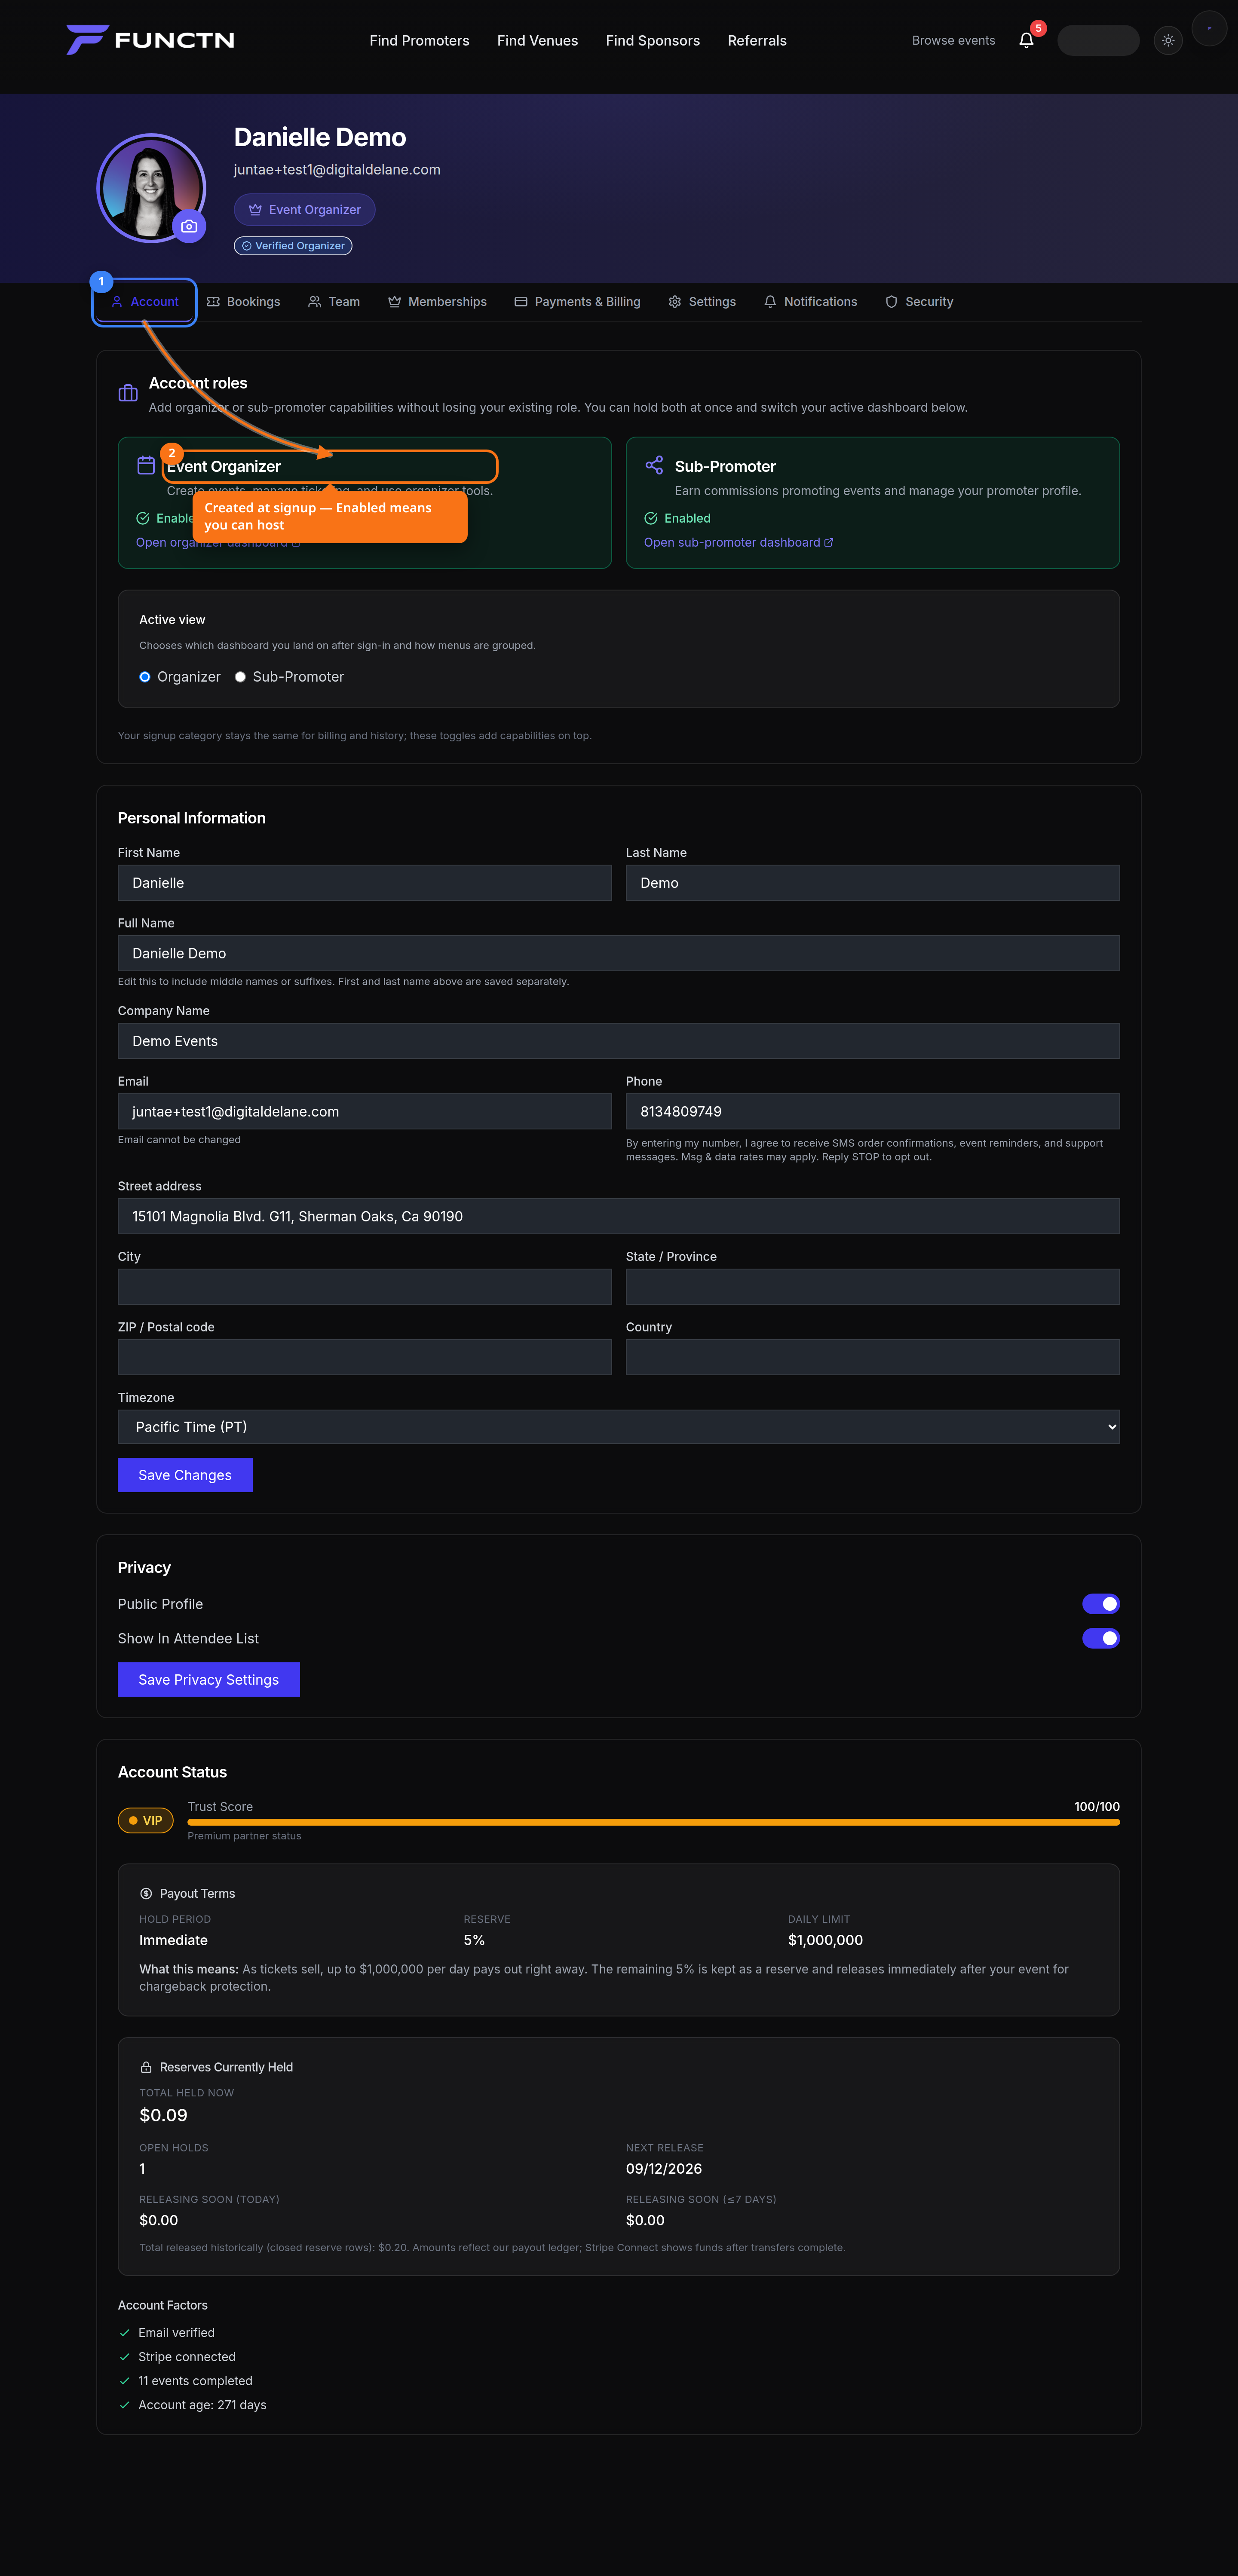Click the briefcase icon beside Account roles
Screen dimensions: 1238x2576
pos(128,393)
